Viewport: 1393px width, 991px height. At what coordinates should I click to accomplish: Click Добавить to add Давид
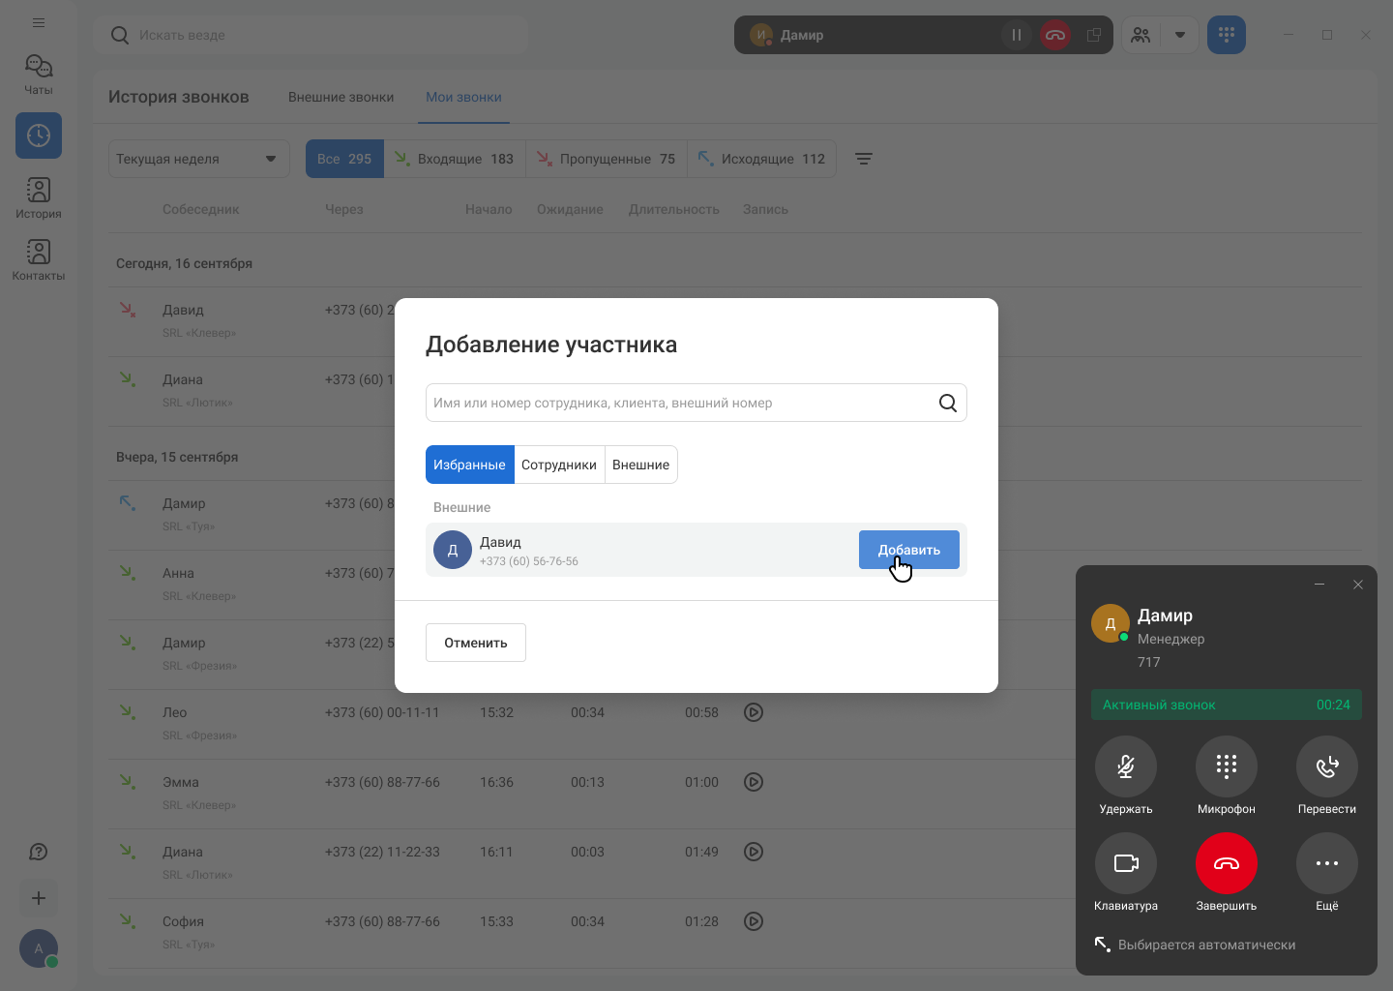click(x=908, y=550)
